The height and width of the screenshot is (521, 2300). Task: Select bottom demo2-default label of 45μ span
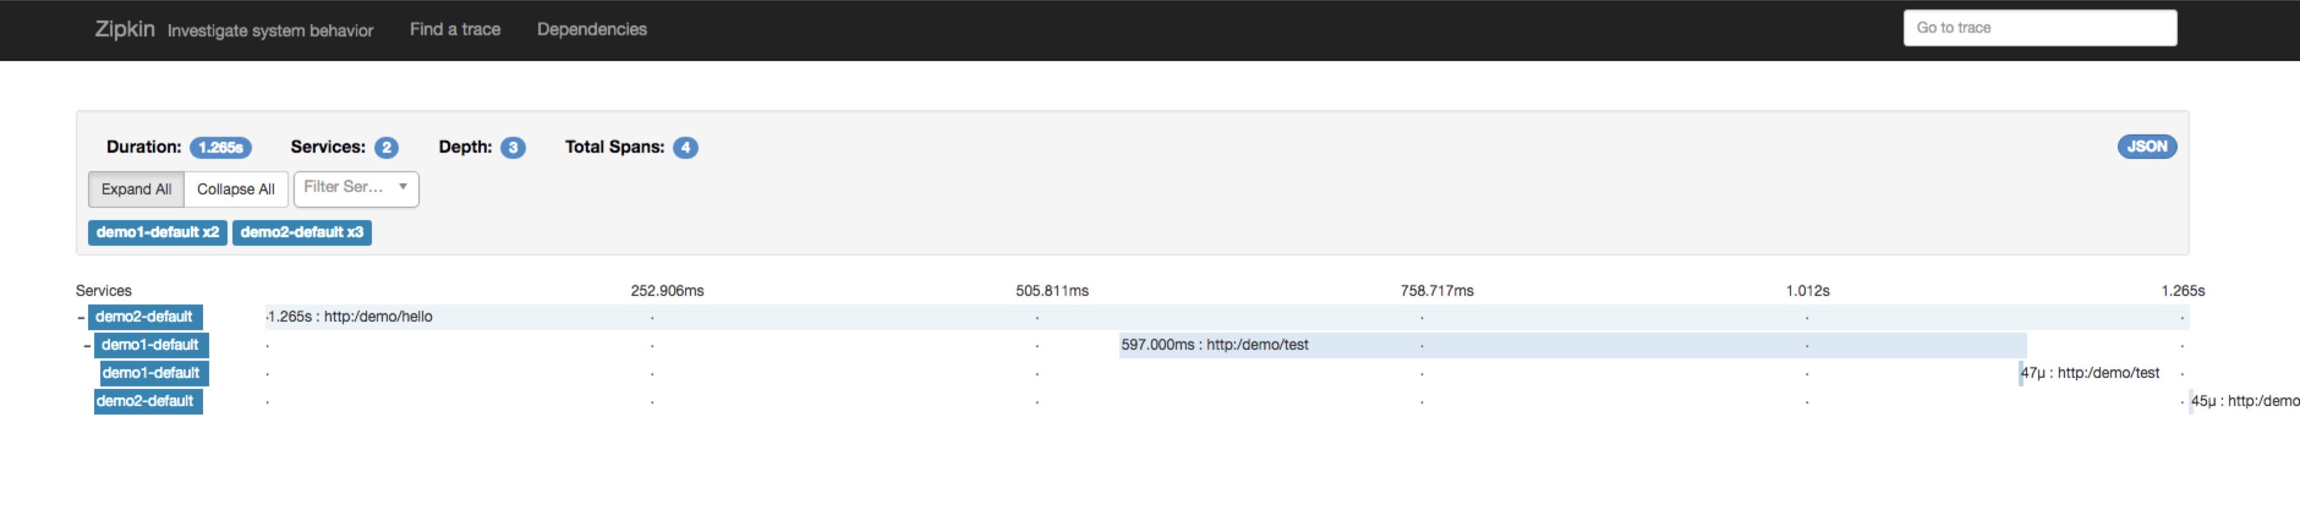pos(148,402)
